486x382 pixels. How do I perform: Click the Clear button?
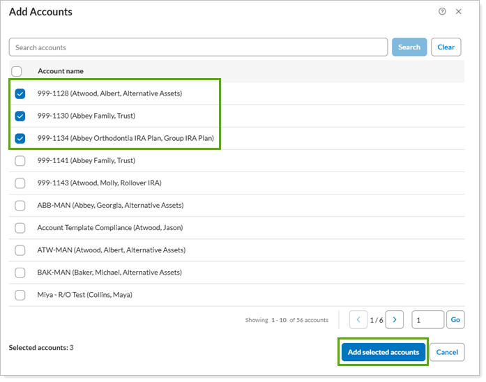tap(446, 47)
